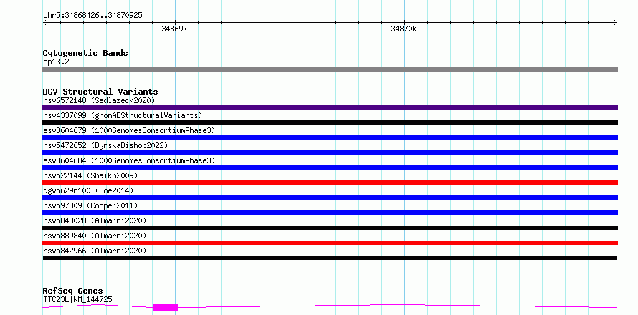This screenshot has width=638, height=315.
Task: Click the black nsv5842966 variant bar
Action: [x=330, y=258]
